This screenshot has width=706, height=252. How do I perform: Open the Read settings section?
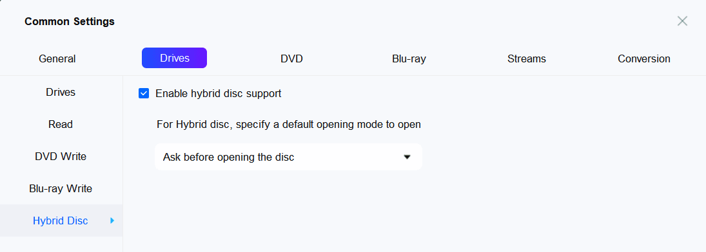point(61,124)
